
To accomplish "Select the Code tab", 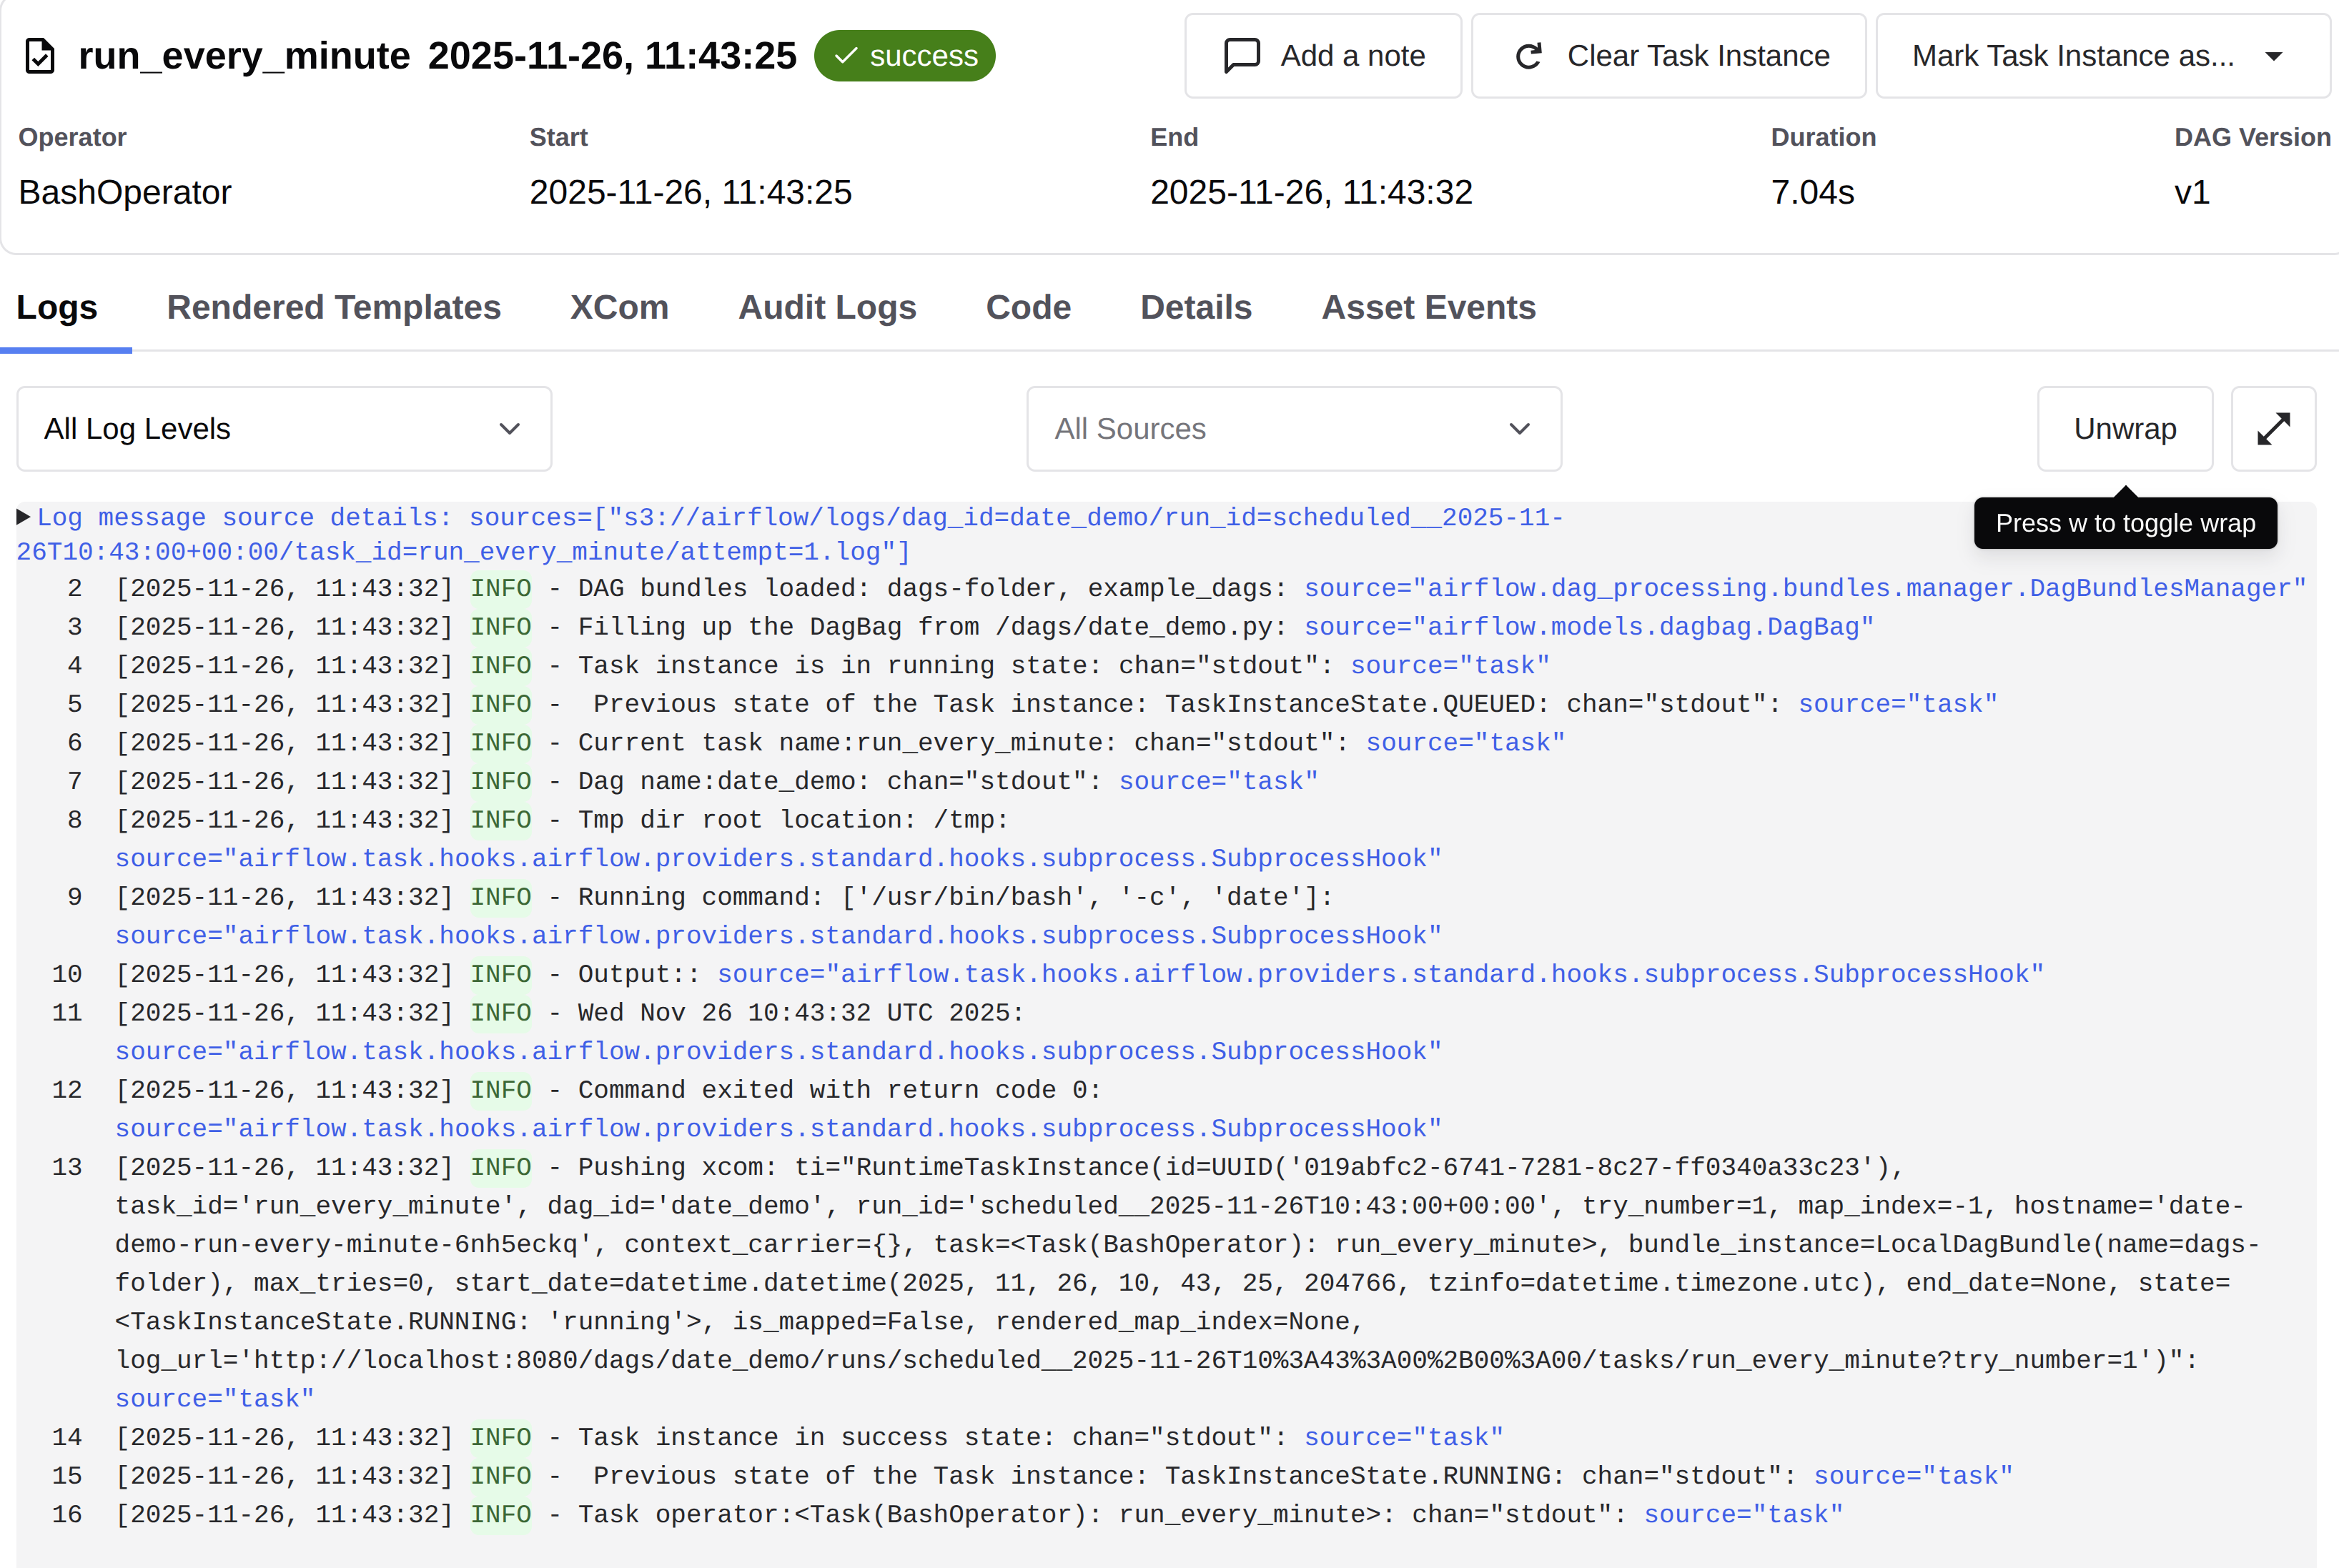I will pyautogui.click(x=1028, y=308).
